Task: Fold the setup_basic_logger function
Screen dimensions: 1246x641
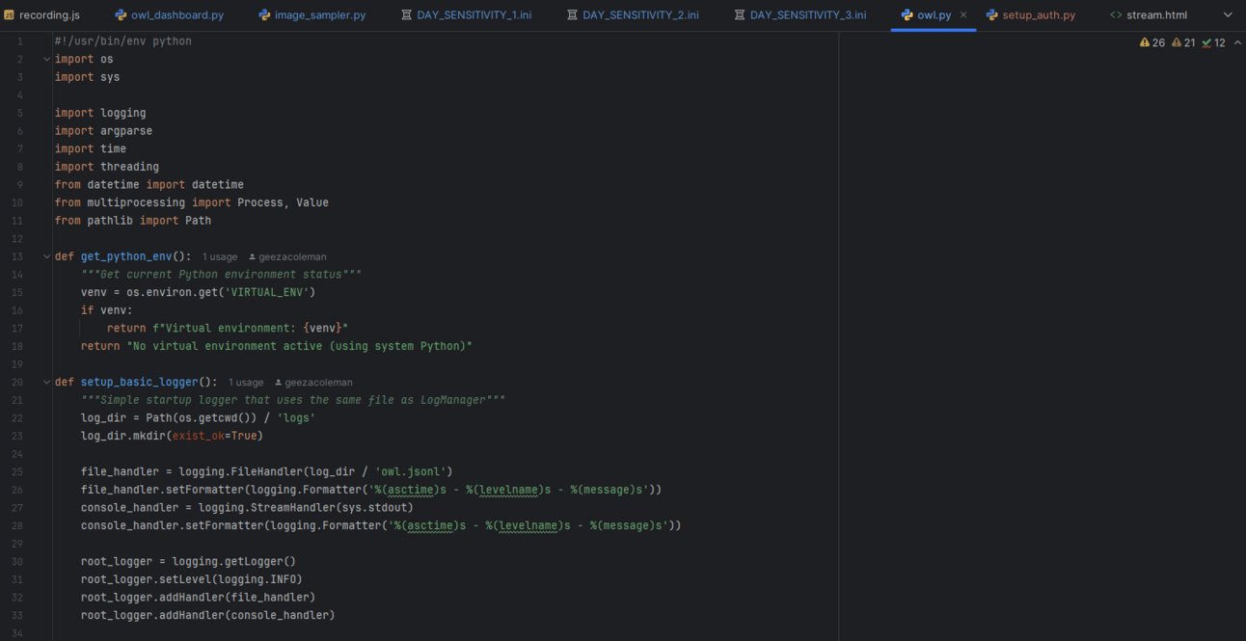Action: click(x=46, y=383)
